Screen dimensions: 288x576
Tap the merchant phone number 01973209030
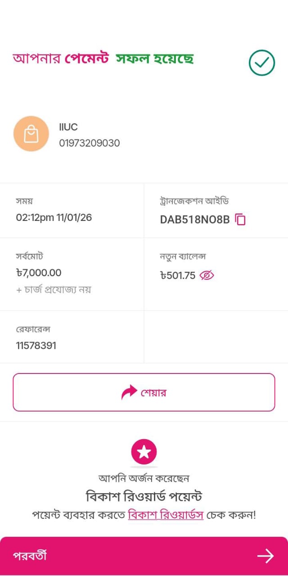90,143
